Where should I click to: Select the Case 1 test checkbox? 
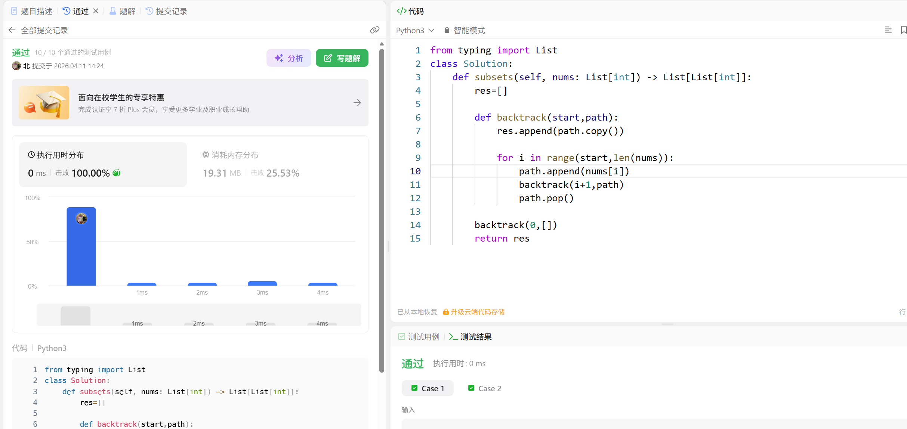[414, 388]
